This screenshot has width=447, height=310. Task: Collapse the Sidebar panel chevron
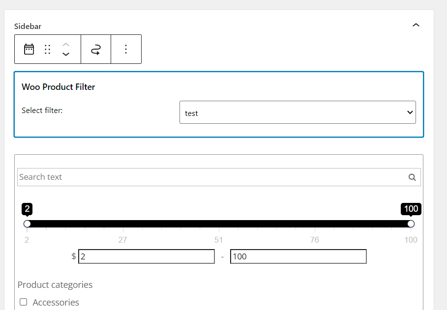point(416,25)
